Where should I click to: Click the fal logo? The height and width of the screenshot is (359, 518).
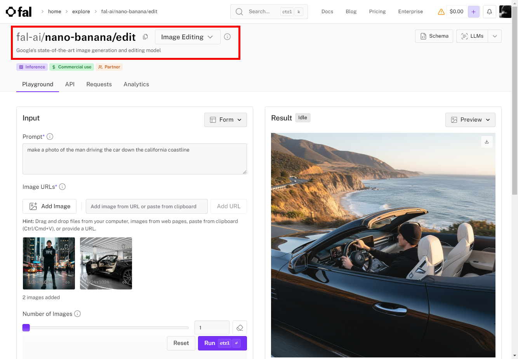19,12
